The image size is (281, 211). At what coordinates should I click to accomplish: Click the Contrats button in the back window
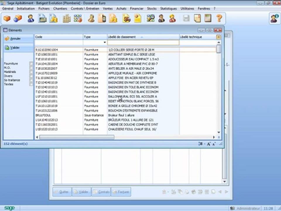tap(101, 192)
